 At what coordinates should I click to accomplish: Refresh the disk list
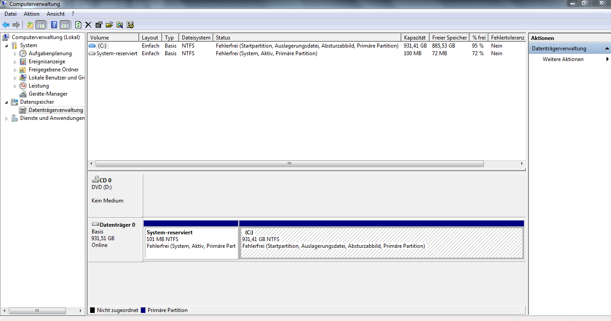[79, 25]
